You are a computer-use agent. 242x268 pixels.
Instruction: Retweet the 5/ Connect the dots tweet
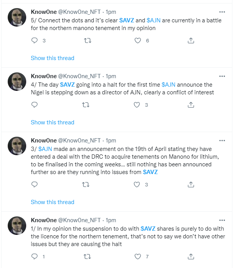(x=87, y=40)
